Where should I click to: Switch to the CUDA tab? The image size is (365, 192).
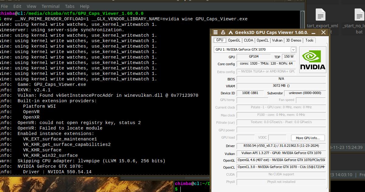(x=248, y=40)
